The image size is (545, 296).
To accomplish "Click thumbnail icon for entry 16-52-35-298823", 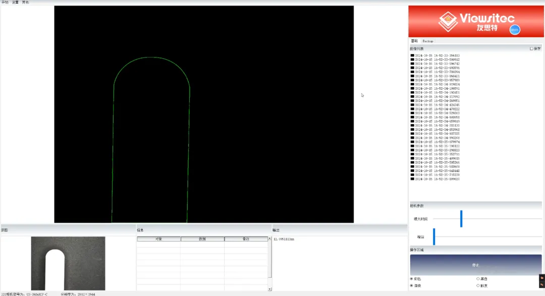I will coord(412,150).
